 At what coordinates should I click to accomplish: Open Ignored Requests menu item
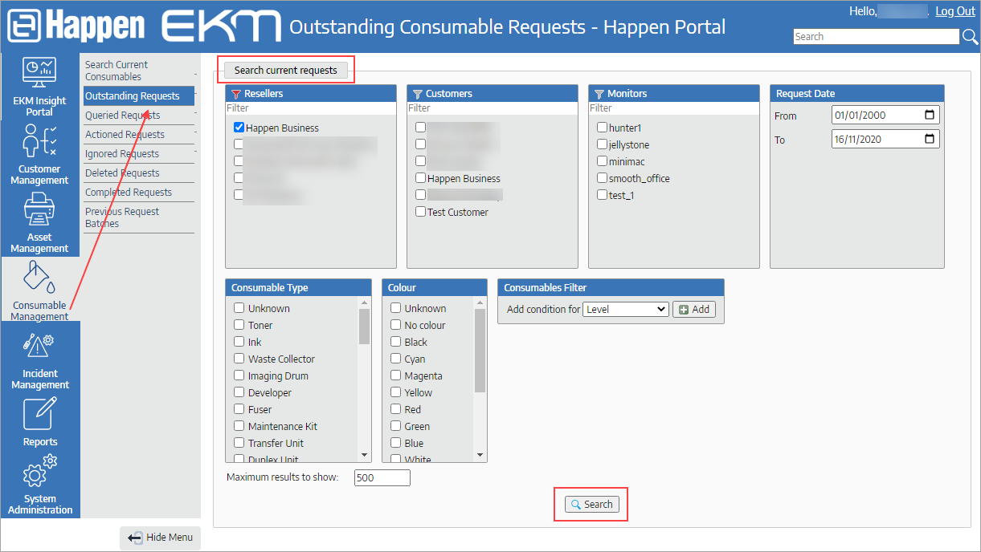[139, 154]
